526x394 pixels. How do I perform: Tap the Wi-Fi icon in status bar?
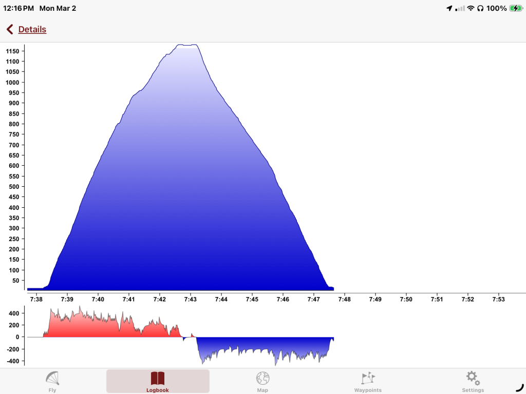[470, 8]
